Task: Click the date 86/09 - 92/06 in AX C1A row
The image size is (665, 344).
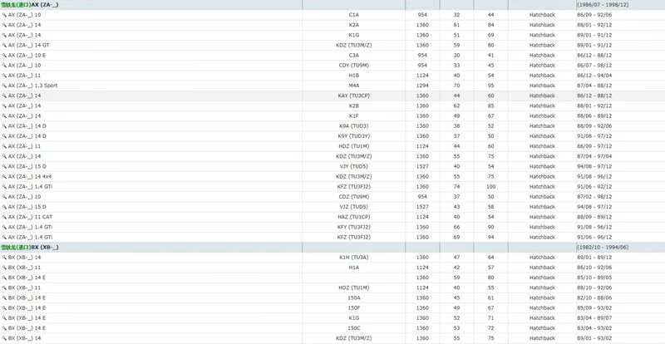Action: [x=594, y=15]
